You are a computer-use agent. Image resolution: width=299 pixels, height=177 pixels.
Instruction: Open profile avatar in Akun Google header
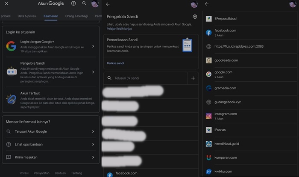(95, 3)
